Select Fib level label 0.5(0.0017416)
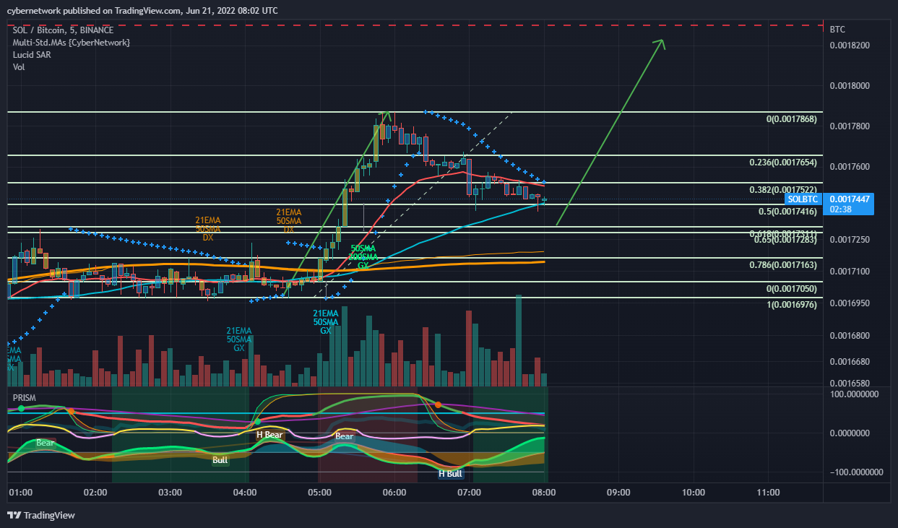 [787, 212]
